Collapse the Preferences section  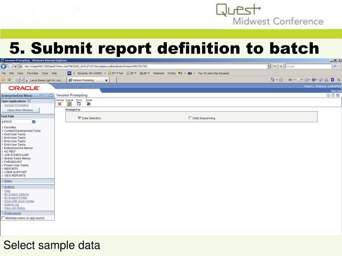(x=3, y=214)
